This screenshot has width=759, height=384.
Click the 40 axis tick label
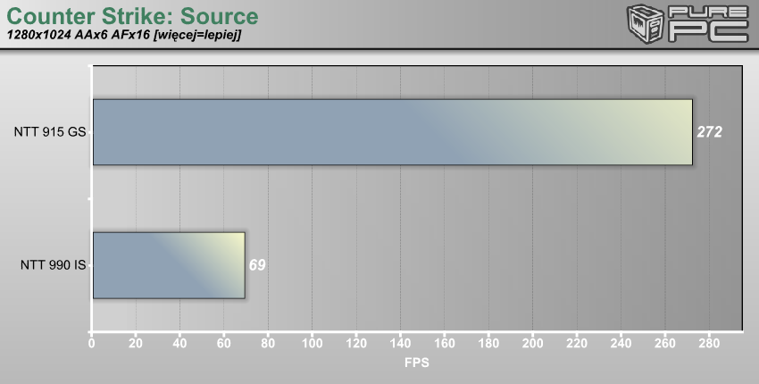pyautogui.click(x=179, y=343)
